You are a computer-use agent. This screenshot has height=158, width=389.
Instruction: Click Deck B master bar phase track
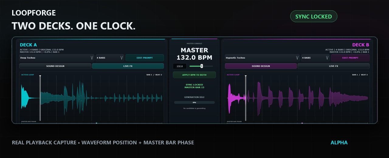tap(297, 123)
